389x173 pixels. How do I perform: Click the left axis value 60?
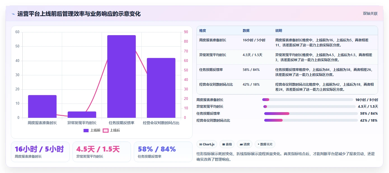pos(17,32)
